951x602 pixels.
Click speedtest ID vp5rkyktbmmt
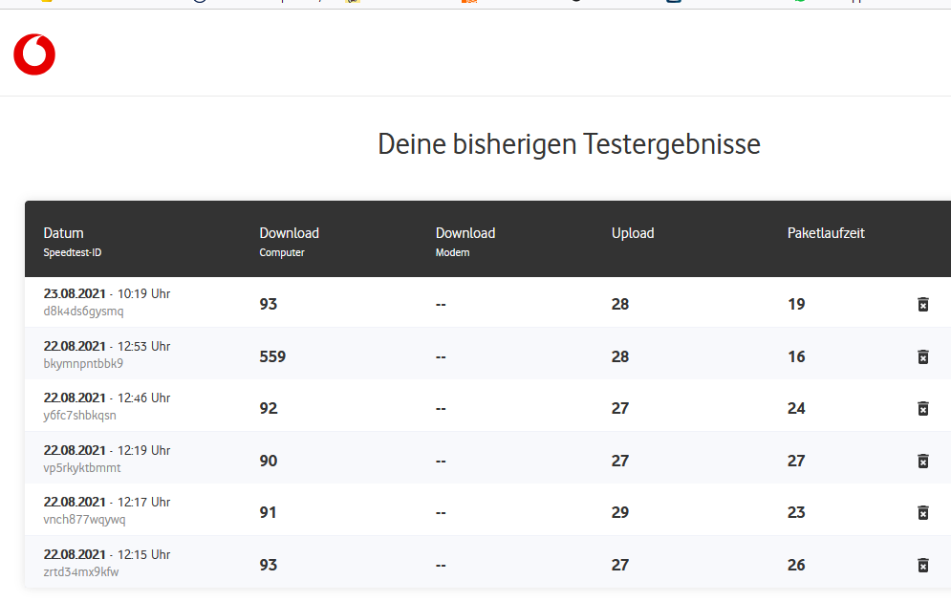[x=82, y=468]
